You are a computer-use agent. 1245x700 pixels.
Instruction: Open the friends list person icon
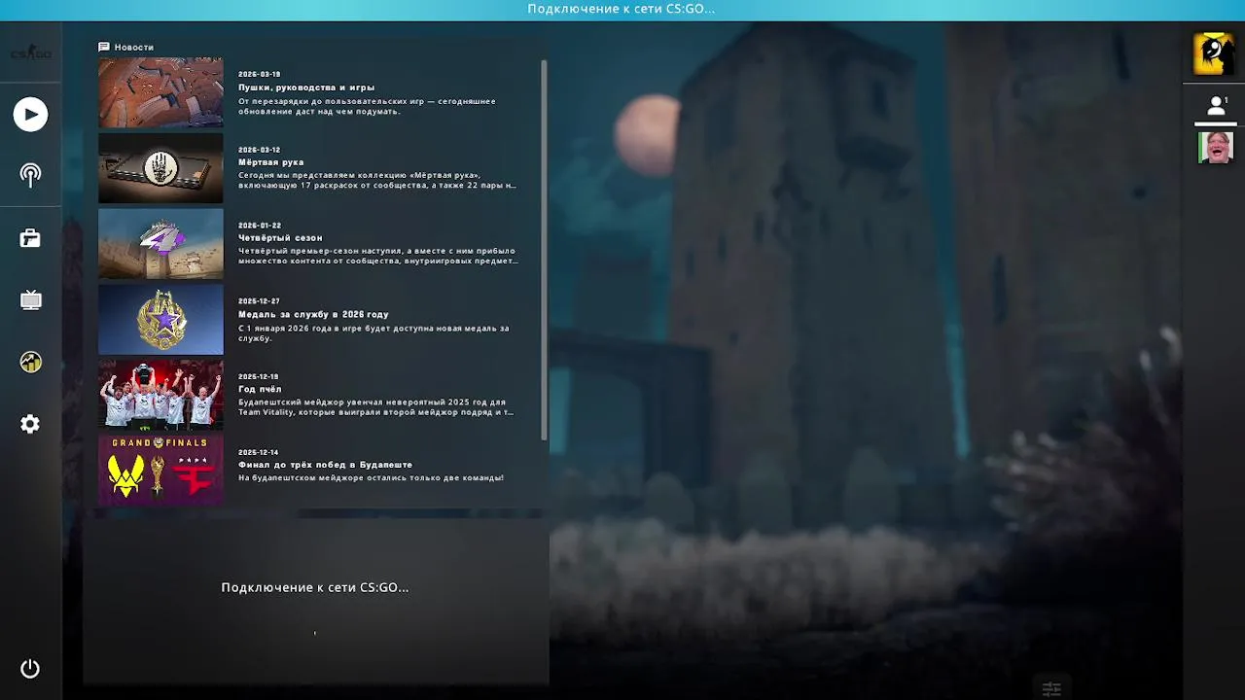1216,106
